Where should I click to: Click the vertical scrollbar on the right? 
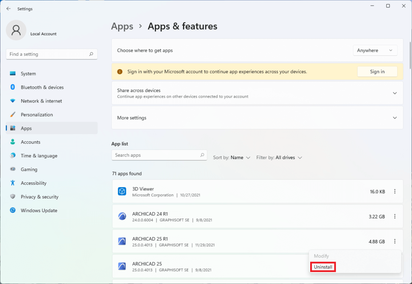coord(410,48)
